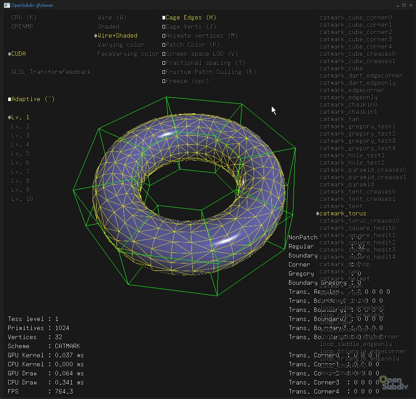Image resolution: width=416 pixels, height=399 pixels.
Task: Load catmark_hole_test2 shape
Action: tap(352, 163)
